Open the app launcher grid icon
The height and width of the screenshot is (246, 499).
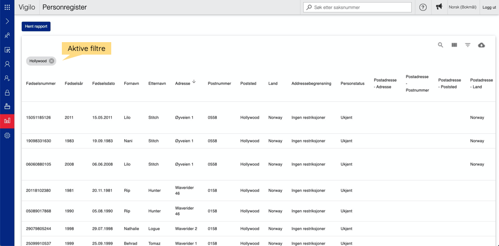click(x=7, y=7)
